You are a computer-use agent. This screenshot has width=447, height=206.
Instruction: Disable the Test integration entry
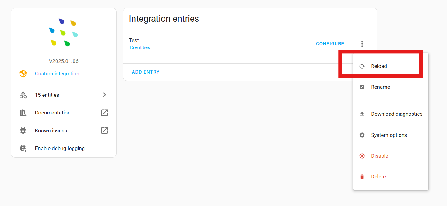[x=379, y=156]
